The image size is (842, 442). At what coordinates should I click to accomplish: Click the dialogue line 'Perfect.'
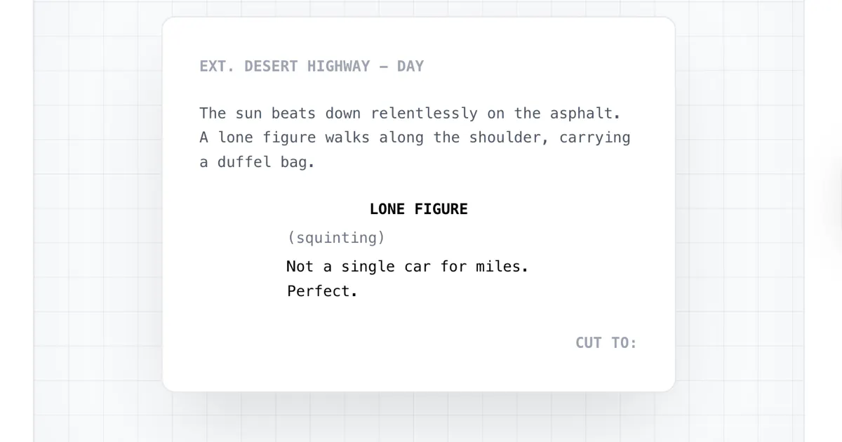322,291
